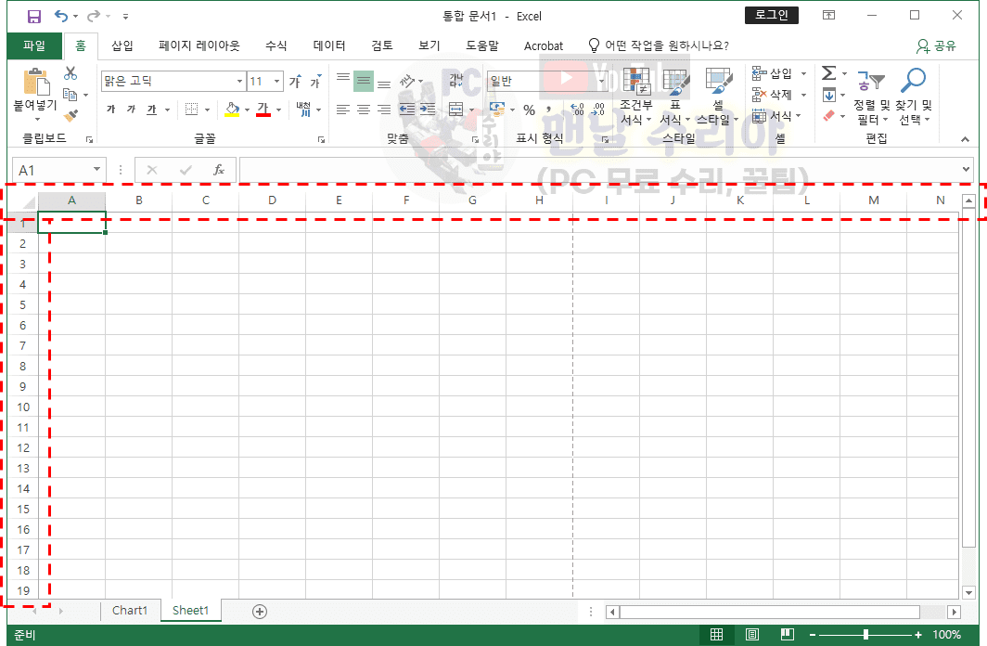The image size is (987, 646).
Task: Toggle italic text formatting
Action: pos(131,110)
